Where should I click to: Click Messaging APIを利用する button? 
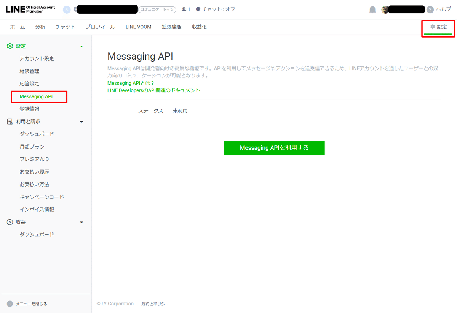click(274, 148)
